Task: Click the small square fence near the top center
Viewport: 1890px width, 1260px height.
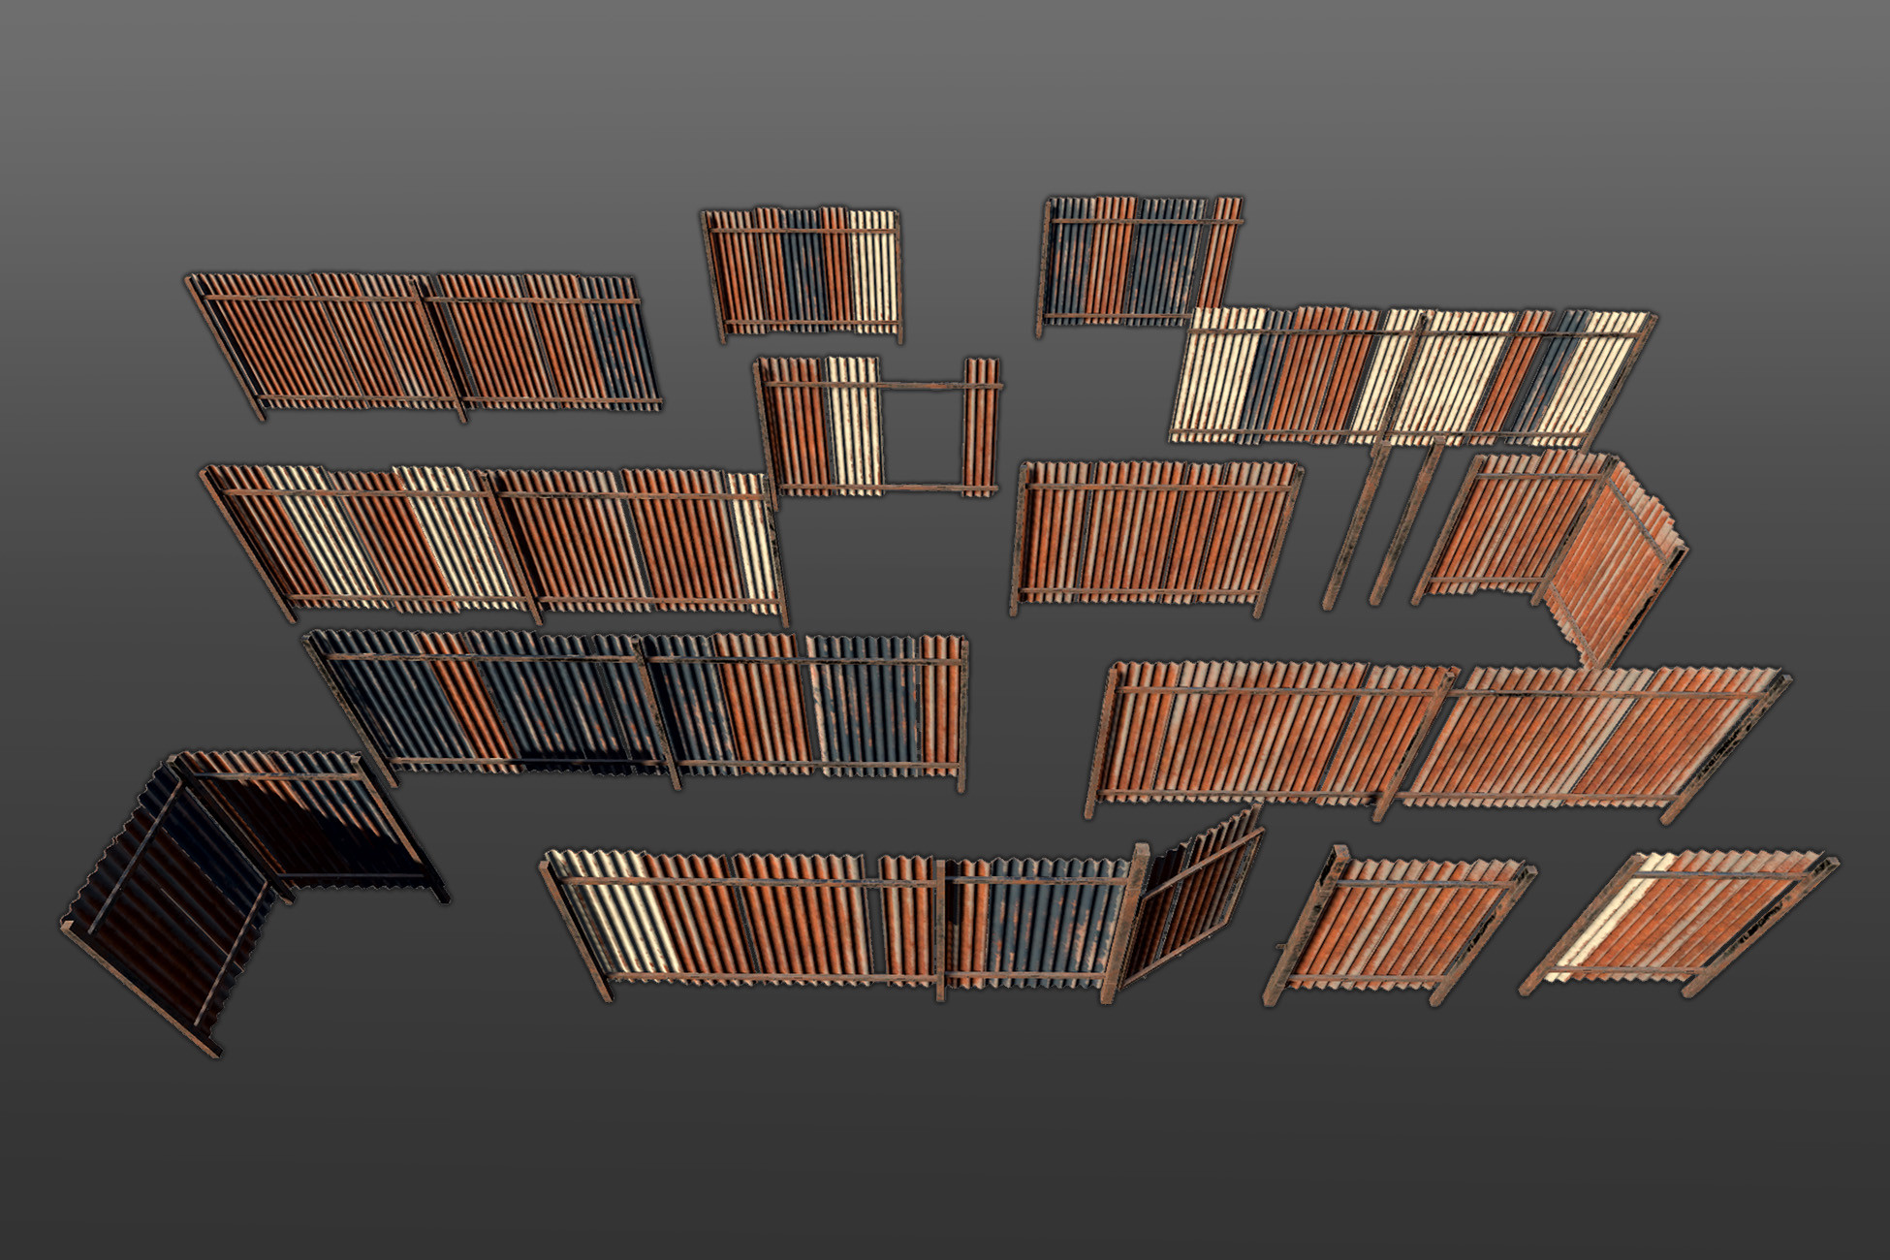Action: pyautogui.click(x=804, y=271)
